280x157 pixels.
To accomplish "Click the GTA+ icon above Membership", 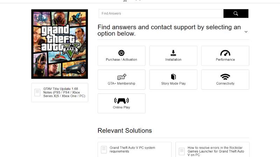I will [122, 77].
